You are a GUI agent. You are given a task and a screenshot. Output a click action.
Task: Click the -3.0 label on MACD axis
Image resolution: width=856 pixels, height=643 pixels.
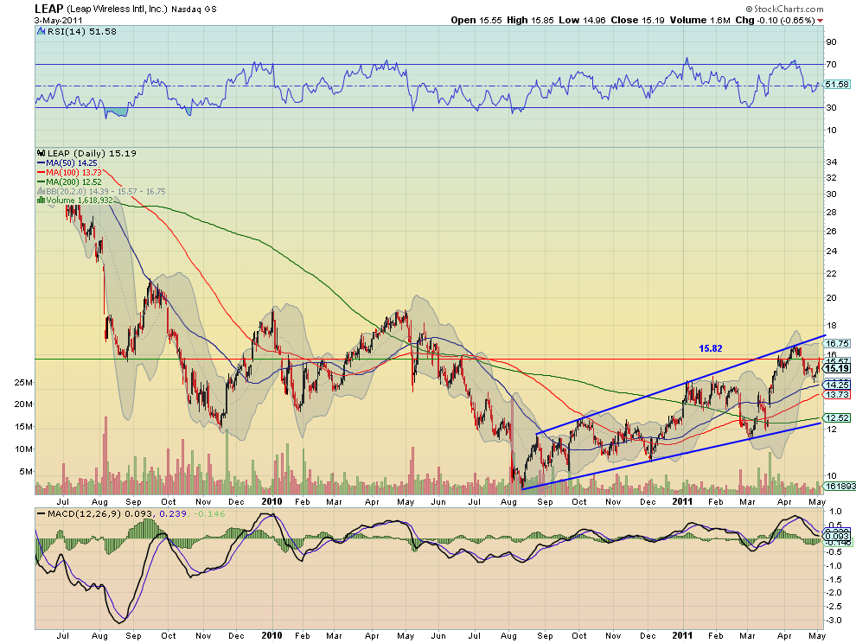tap(834, 620)
